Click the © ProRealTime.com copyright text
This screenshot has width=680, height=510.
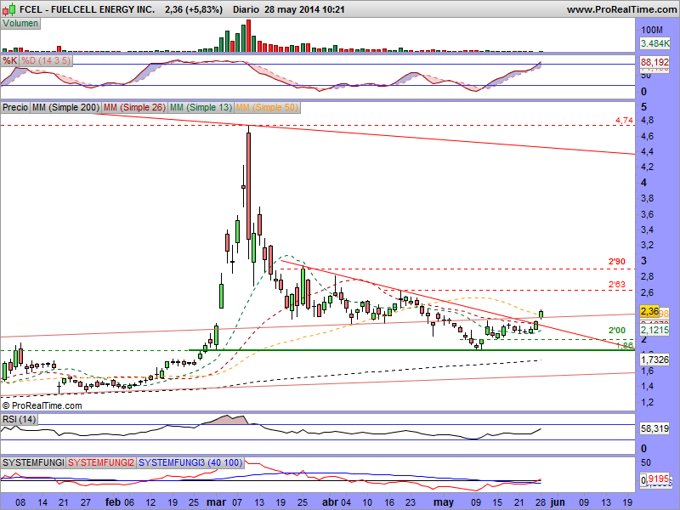click(42, 406)
